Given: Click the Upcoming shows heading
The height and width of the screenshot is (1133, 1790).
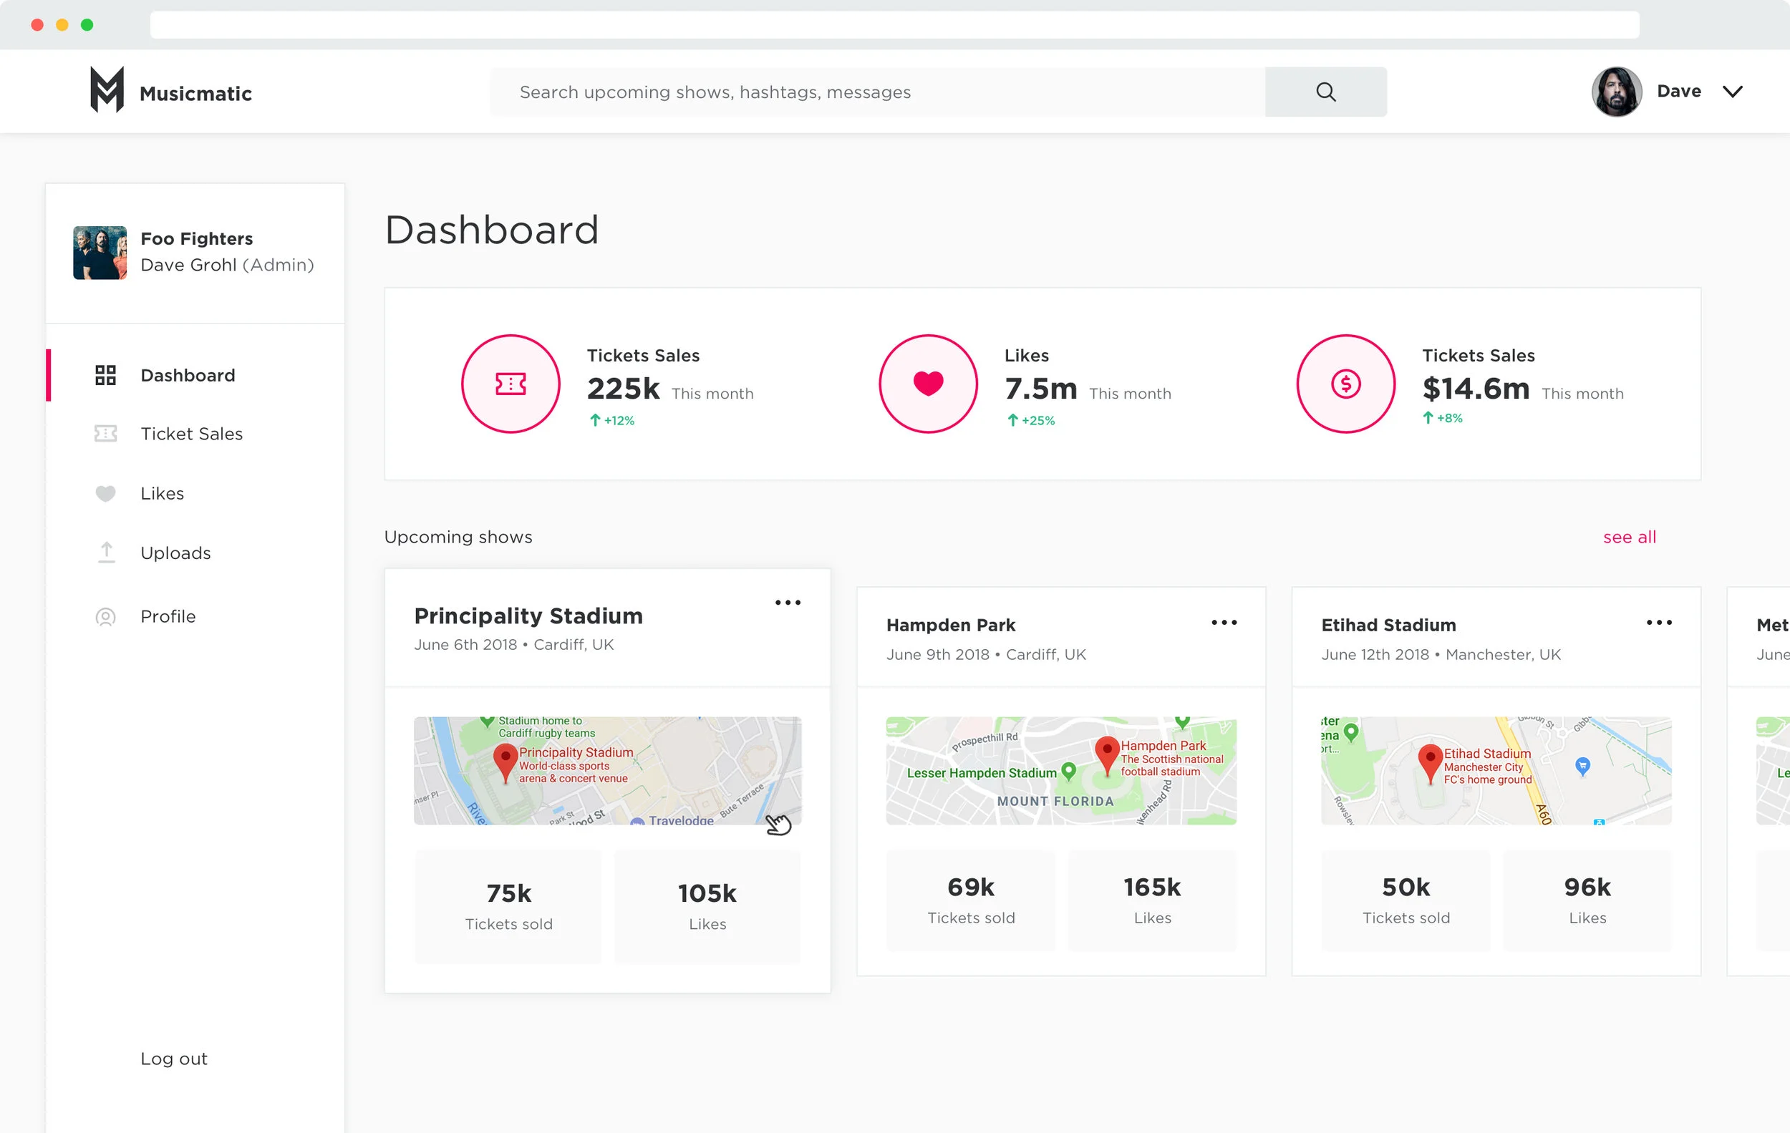Looking at the screenshot, I should (458, 536).
